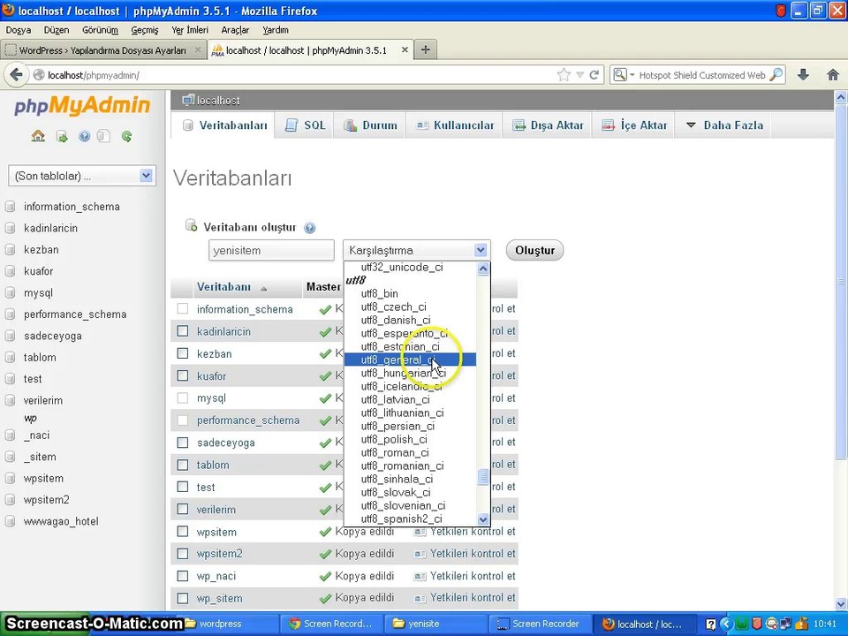The image size is (848, 636).
Task: Switch to the Dışa Aktar tab
Action: tap(548, 125)
